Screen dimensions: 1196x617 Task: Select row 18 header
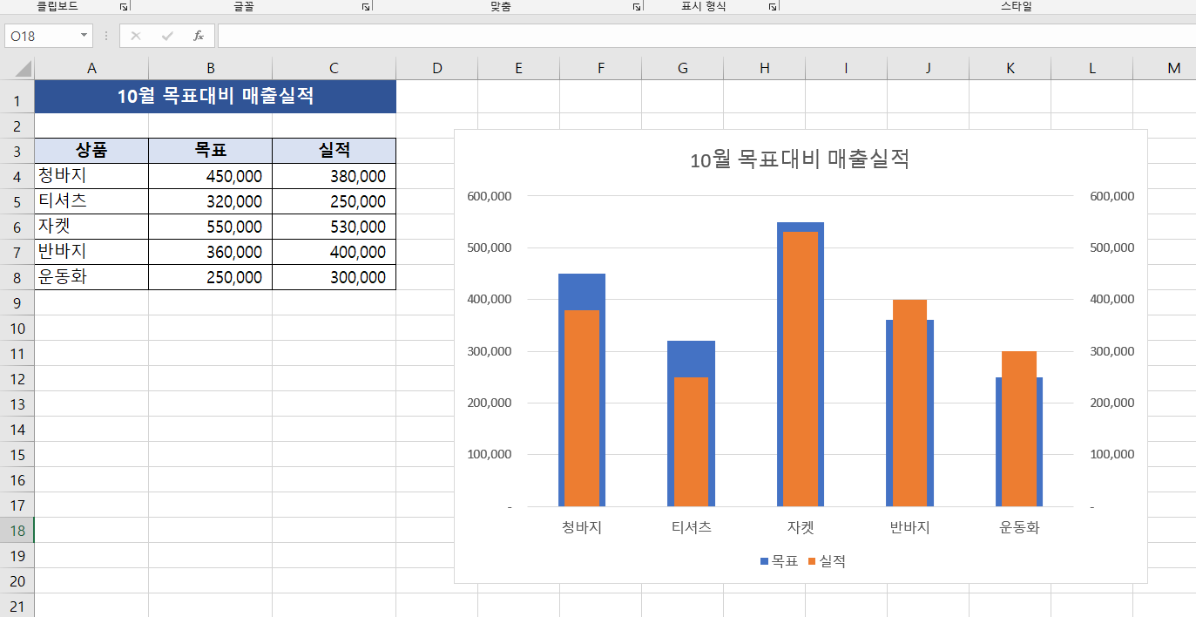coord(17,530)
